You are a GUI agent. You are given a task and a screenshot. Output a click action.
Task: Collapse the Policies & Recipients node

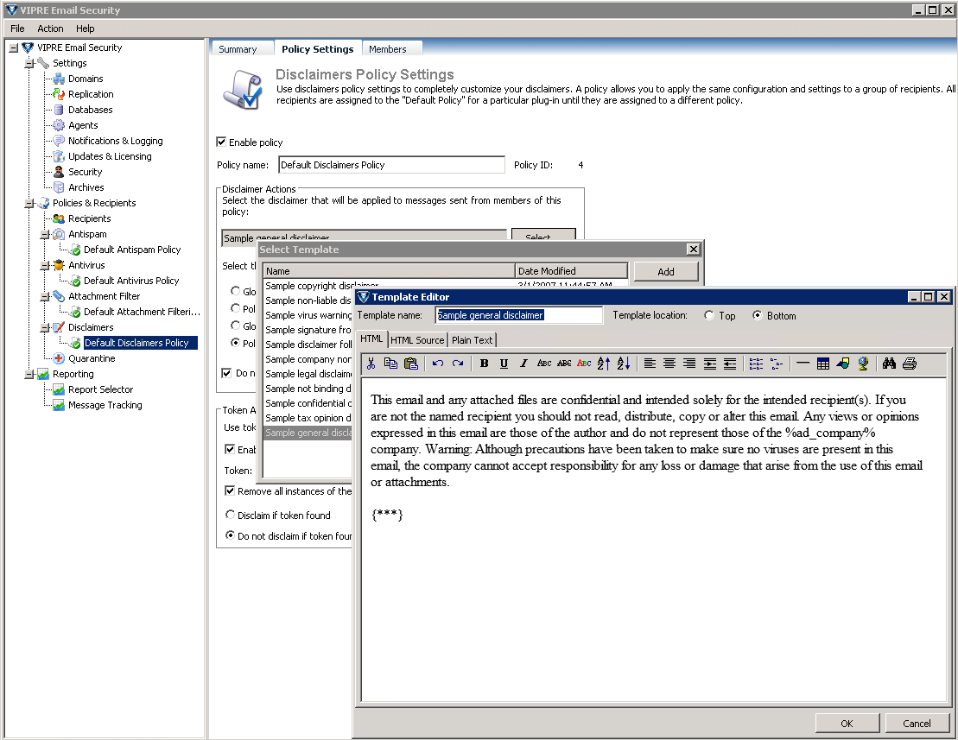tap(29, 203)
